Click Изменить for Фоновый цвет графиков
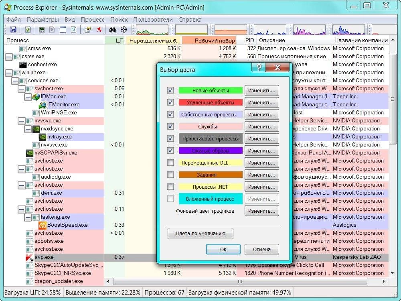401x301 pixels. pos(261,211)
